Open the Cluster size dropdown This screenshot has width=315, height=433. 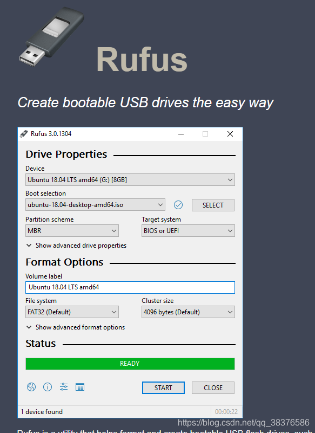(x=188, y=312)
